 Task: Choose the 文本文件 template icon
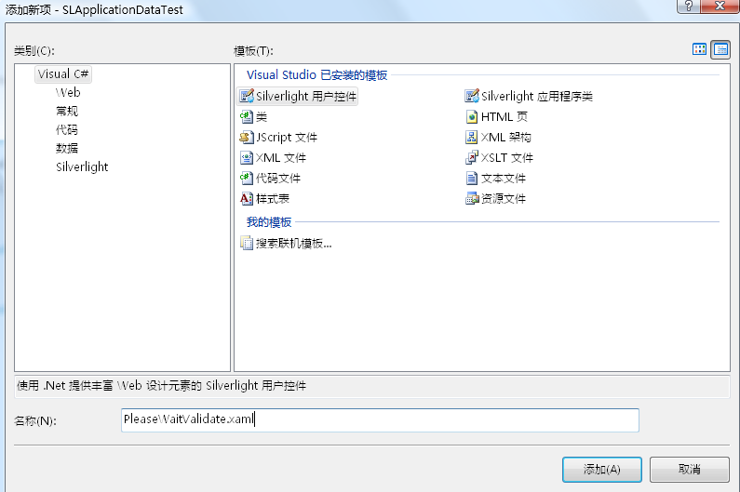pos(472,178)
